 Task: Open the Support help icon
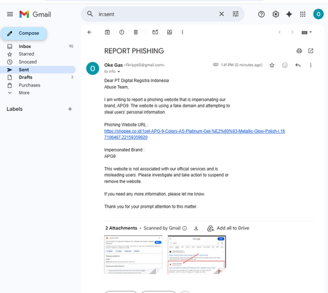tap(261, 14)
